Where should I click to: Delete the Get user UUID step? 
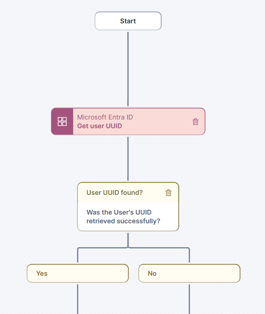(196, 122)
